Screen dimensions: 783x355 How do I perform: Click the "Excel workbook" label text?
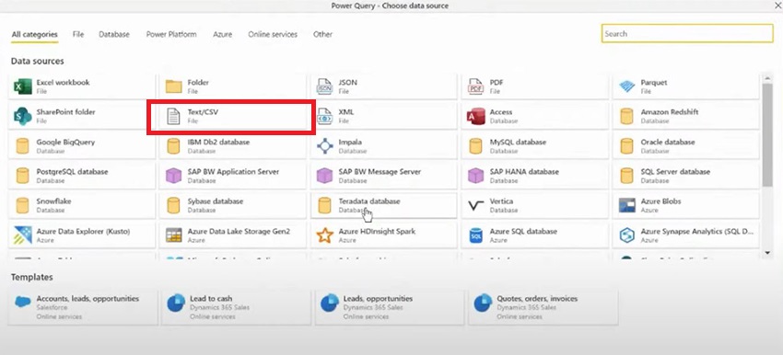pos(63,83)
